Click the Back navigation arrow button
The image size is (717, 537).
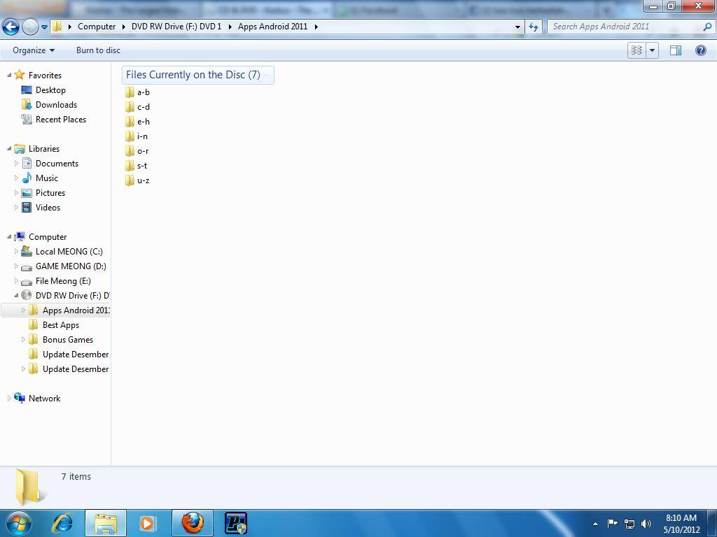11,27
